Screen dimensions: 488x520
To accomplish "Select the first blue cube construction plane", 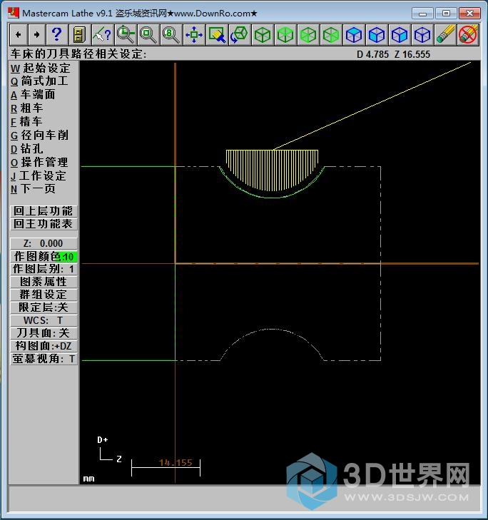I will coord(354,34).
